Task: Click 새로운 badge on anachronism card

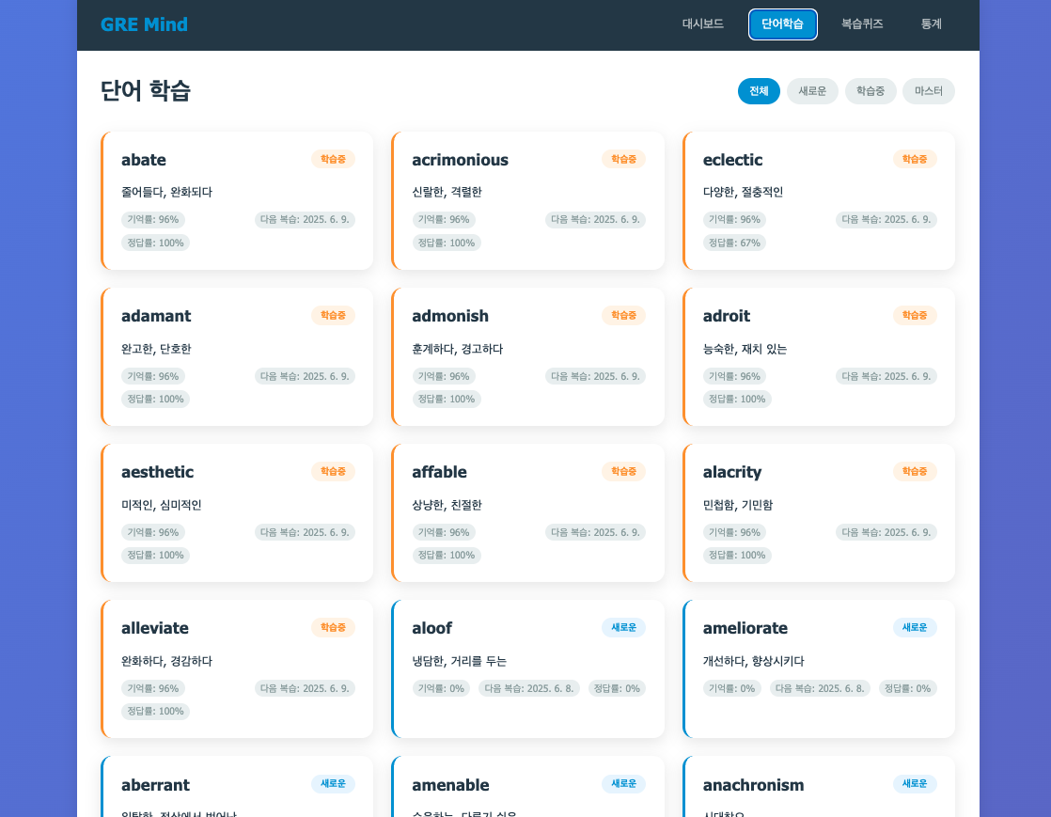Action: 915,783
